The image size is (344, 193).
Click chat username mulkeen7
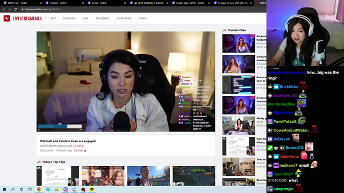pyautogui.click(x=289, y=166)
